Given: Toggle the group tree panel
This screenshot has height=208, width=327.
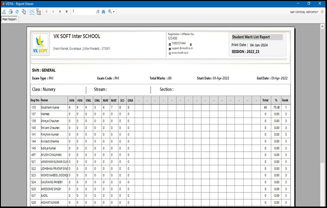Looking at the screenshot, I should [38, 12].
